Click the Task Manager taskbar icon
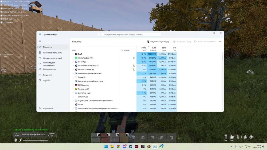Screen dimensions: 267x150 tap(155, 147)
